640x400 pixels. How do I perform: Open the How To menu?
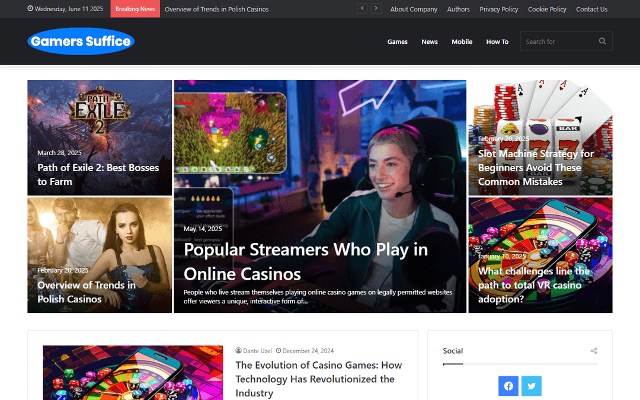(x=497, y=41)
